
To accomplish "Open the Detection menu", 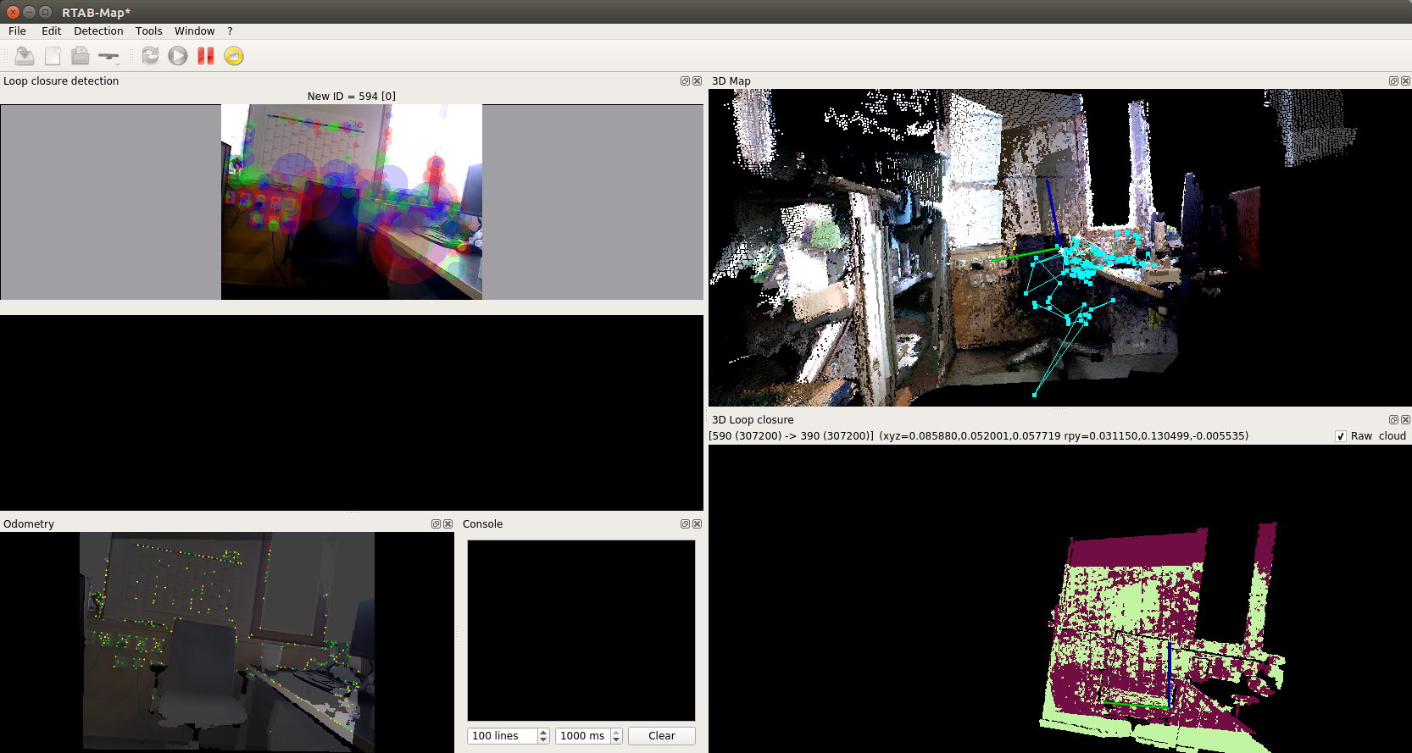I will click(98, 30).
